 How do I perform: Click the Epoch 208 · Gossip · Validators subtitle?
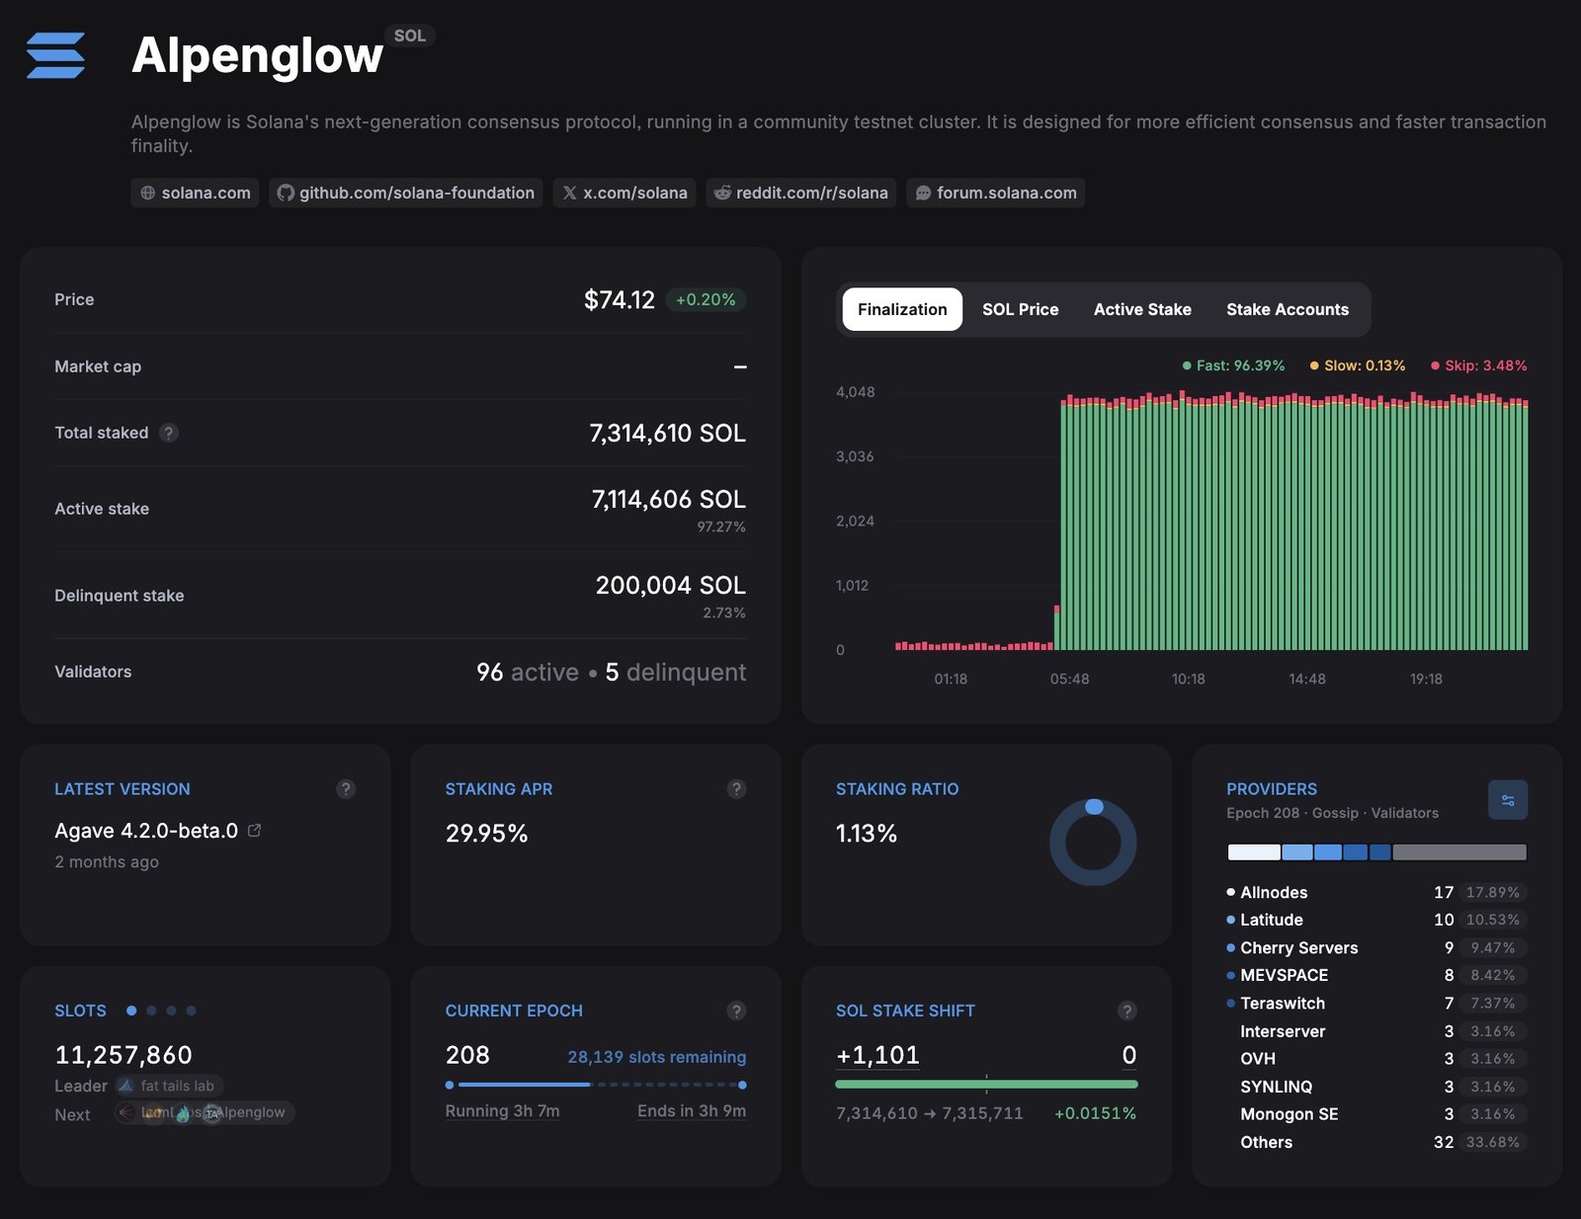(1332, 813)
